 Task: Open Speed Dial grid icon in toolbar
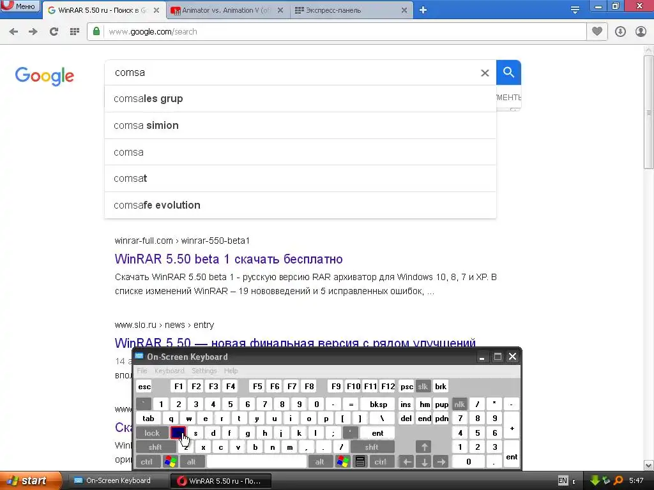click(x=75, y=32)
